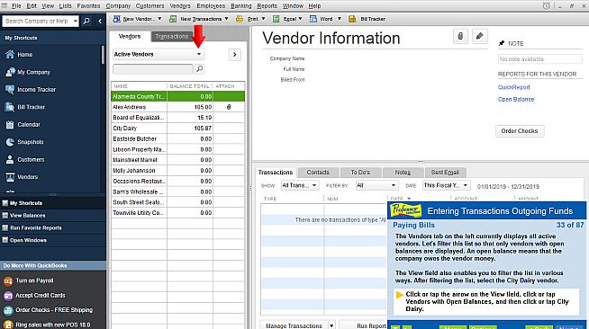Open My Company shortcut icon
This screenshot has width=589, height=329.
(x=10, y=72)
